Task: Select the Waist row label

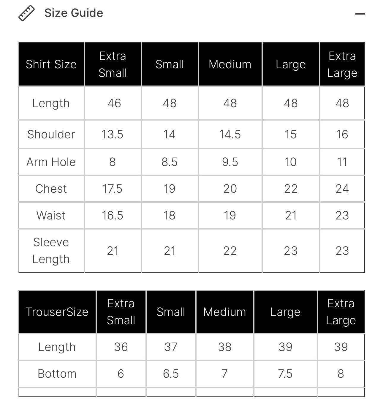Action: tap(51, 216)
